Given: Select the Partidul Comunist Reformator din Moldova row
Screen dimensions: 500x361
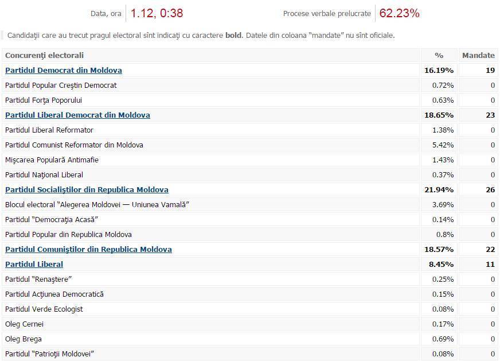Looking at the screenshot, I should click(250, 145).
